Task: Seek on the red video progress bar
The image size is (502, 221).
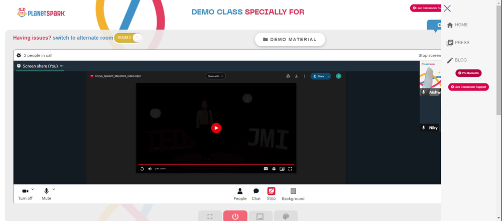Action: click(x=216, y=164)
